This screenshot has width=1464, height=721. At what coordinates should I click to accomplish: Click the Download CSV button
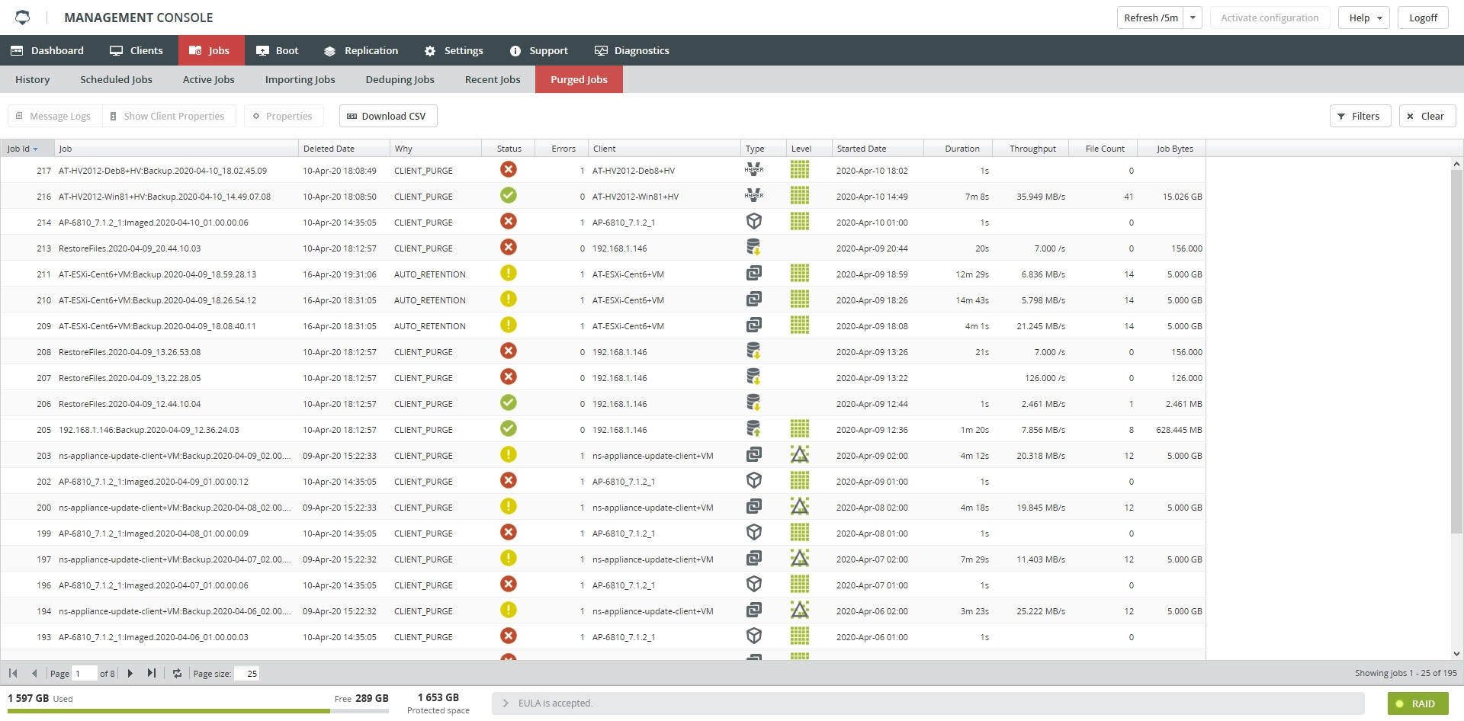coord(388,116)
